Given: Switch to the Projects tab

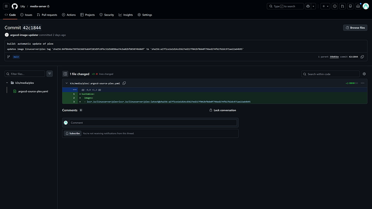Looking at the screenshot, I should [x=88, y=15].
